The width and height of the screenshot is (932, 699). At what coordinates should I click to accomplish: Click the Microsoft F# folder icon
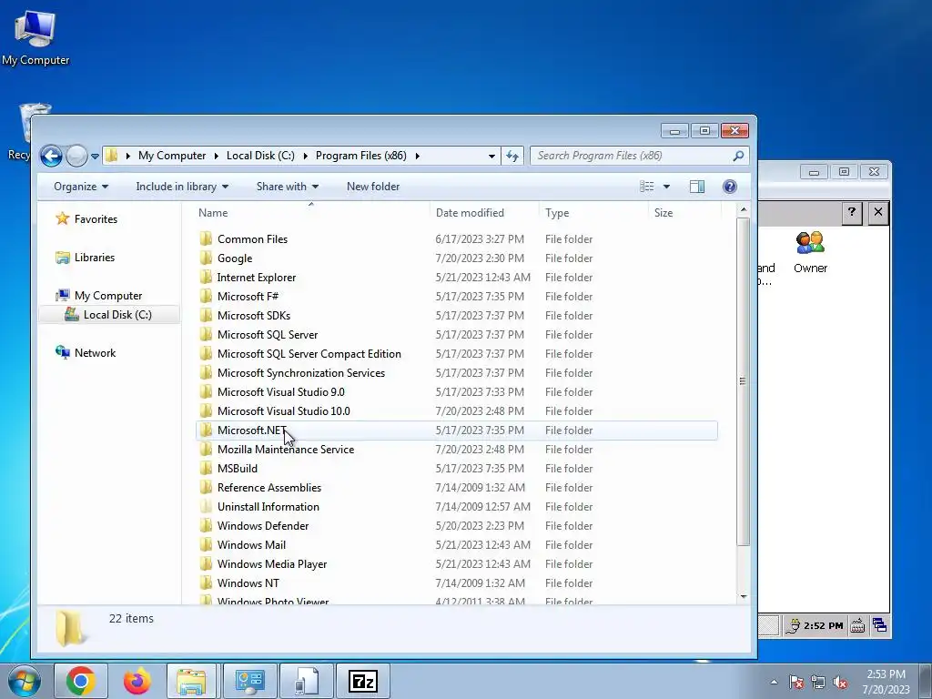pyautogui.click(x=206, y=296)
